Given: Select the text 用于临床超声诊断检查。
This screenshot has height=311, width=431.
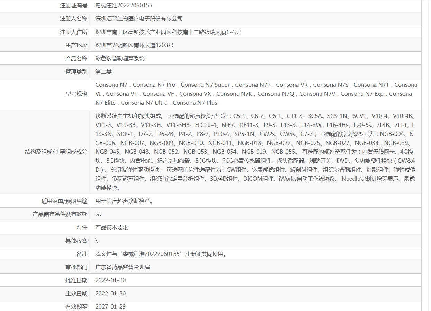Looking at the screenshot, I should click(x=124, y=201).
